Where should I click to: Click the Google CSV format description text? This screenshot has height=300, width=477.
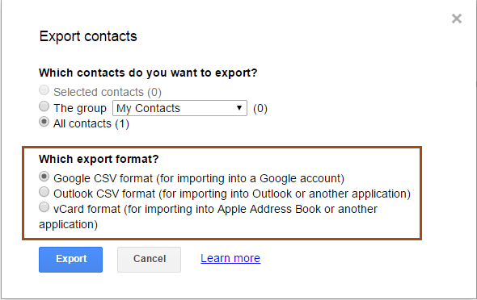tap(199, 178)
